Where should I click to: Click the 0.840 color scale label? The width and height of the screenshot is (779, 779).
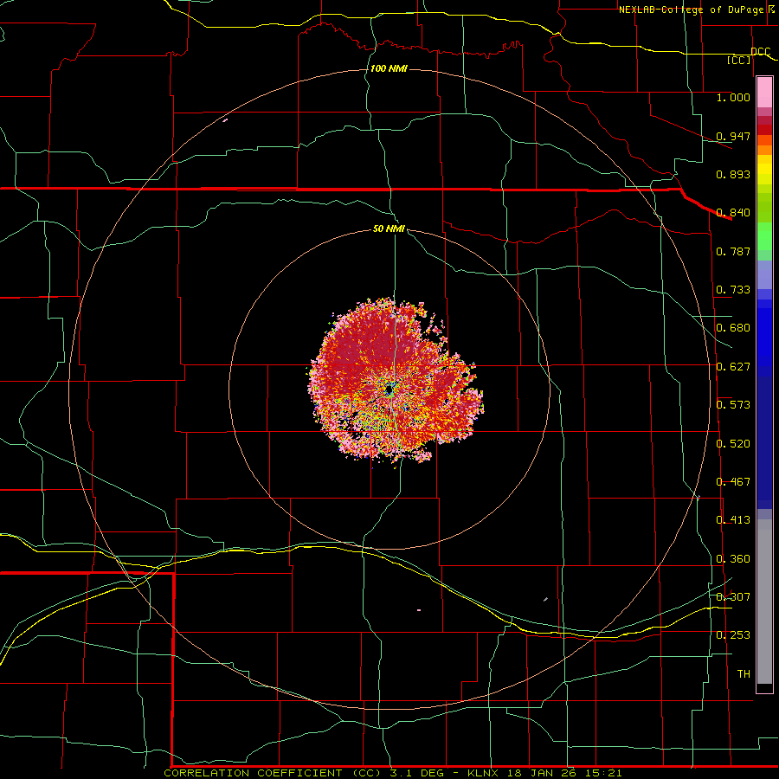(x=733, y=213)
